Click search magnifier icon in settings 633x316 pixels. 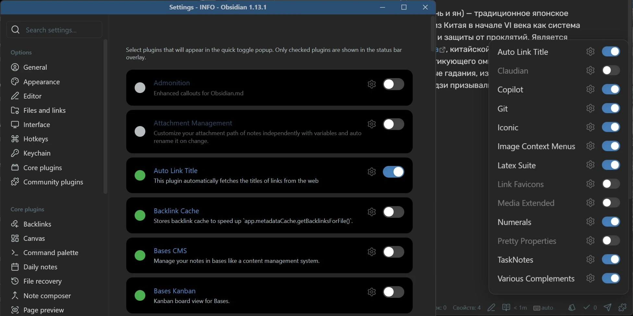point(15,30)
